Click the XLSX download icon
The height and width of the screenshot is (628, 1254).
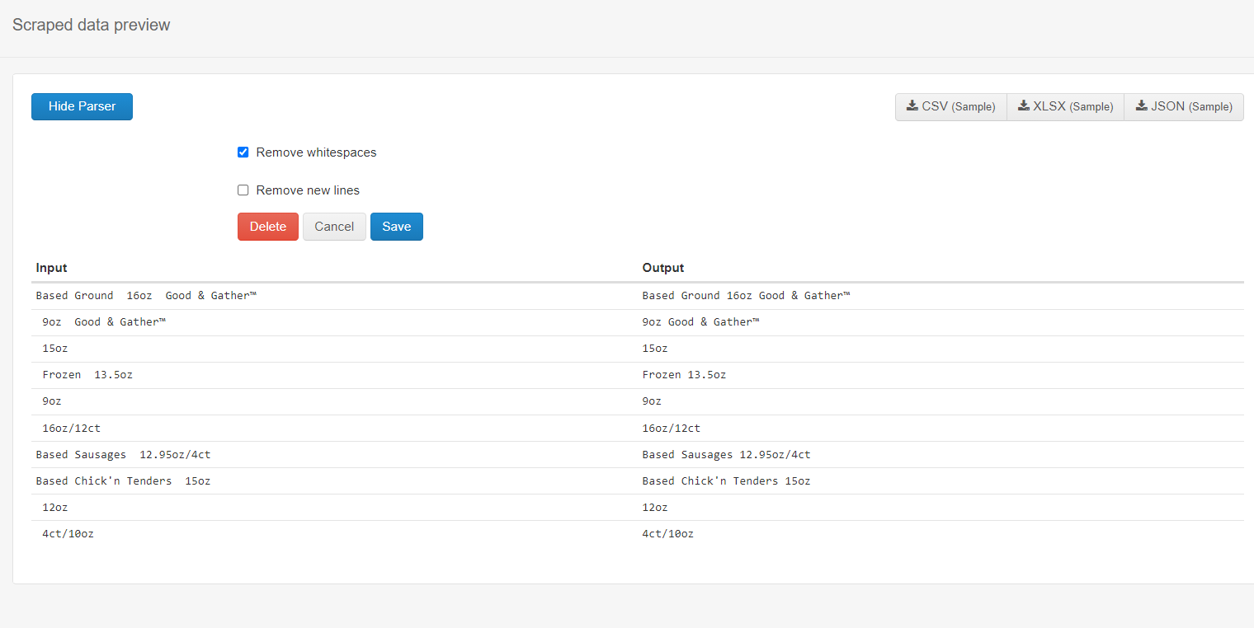point(1023,105)
